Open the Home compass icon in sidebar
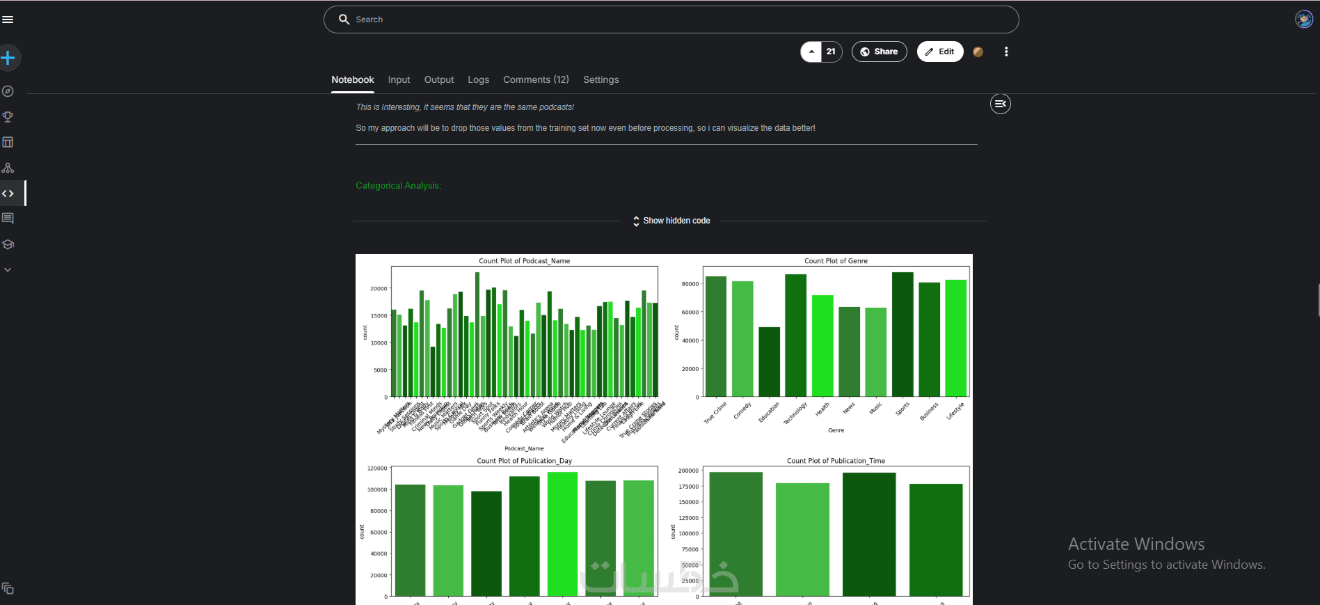1320x605 pixels. [8, 91]
